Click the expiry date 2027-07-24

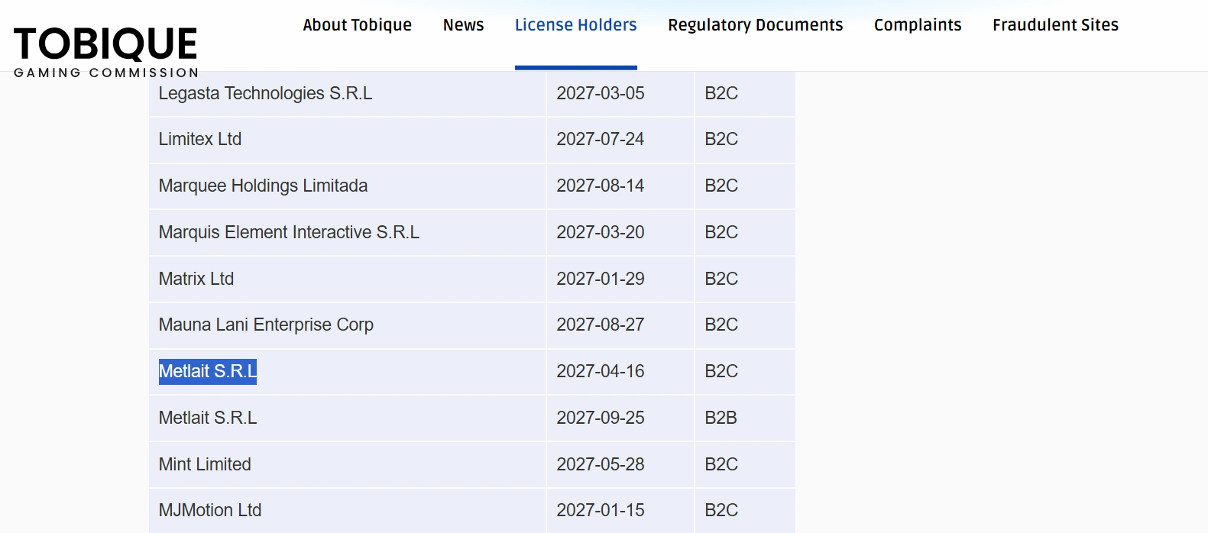point(601,139)
